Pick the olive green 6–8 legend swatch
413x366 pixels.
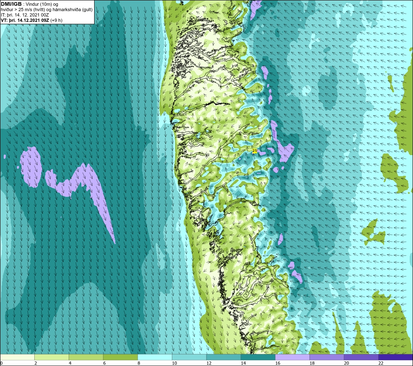click(120, 357)
